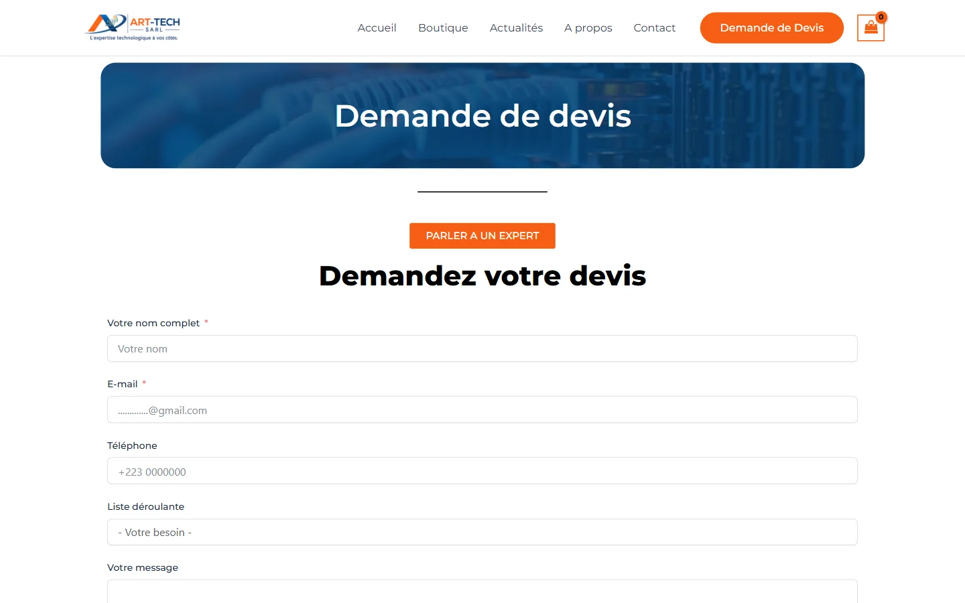Click the cart count badge showing 0
This screenshot has width=965, height=603.
click(x=881, y=17)
